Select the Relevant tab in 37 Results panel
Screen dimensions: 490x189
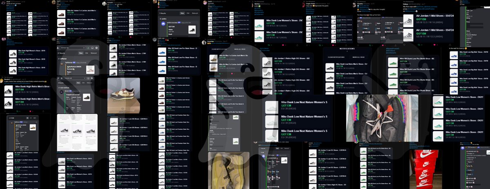94,53
